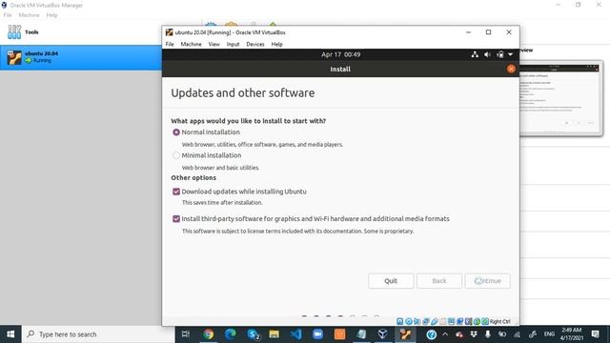Show hidden system tray icons

445,334
